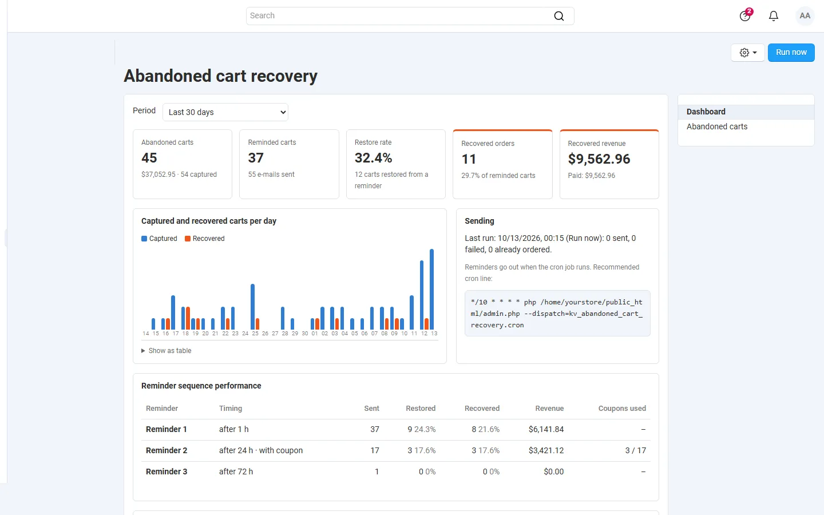The image size is (824, 515).
Task: Click the Reminded carts stat card
Action: [x=289, y=164]
